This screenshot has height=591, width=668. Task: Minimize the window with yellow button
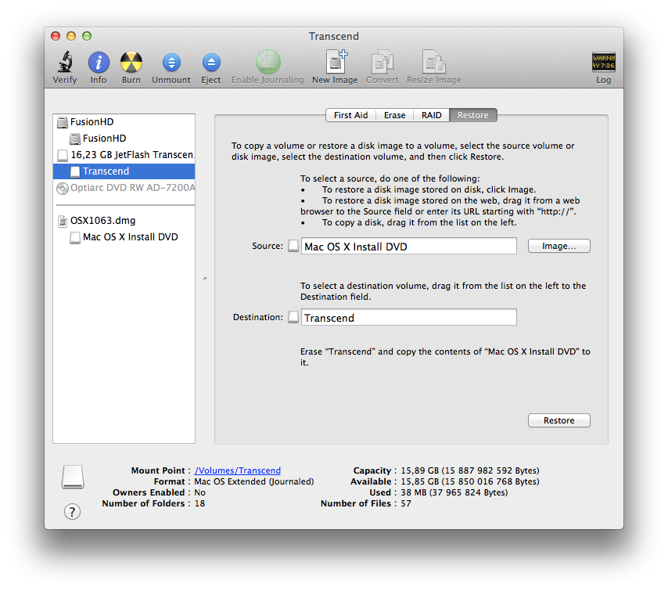pos(71,36)
